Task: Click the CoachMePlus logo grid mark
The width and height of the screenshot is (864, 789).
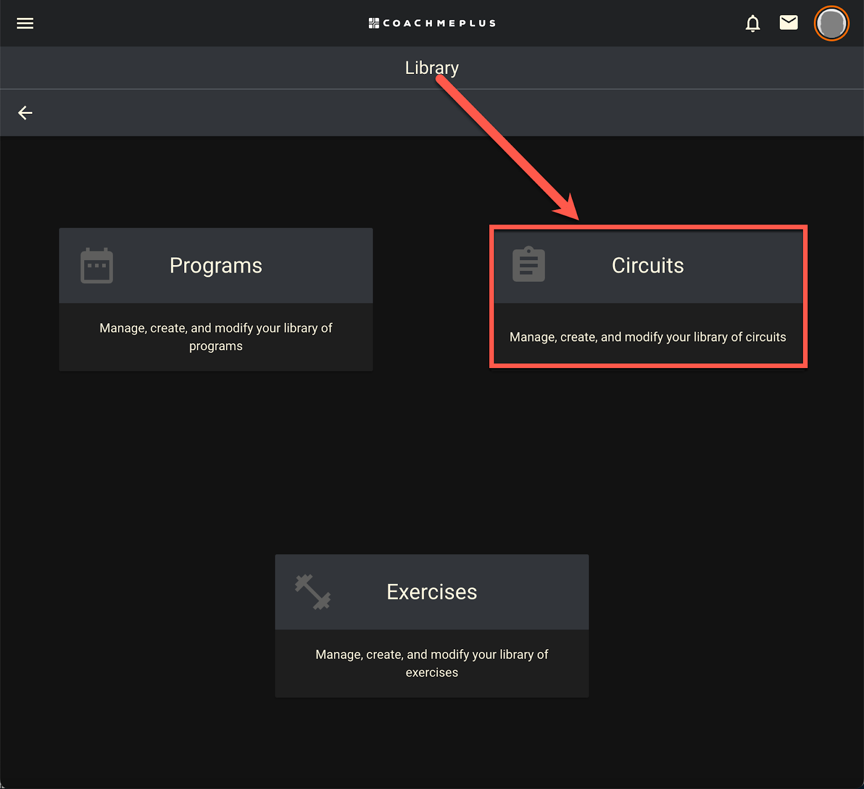Action: tap(374, 23)
